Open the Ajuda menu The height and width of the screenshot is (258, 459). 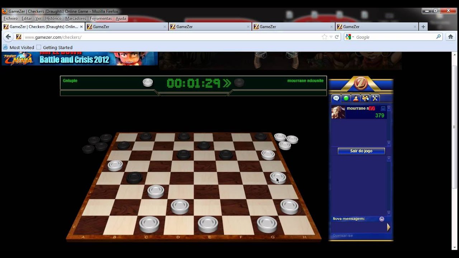coord(121,18)
